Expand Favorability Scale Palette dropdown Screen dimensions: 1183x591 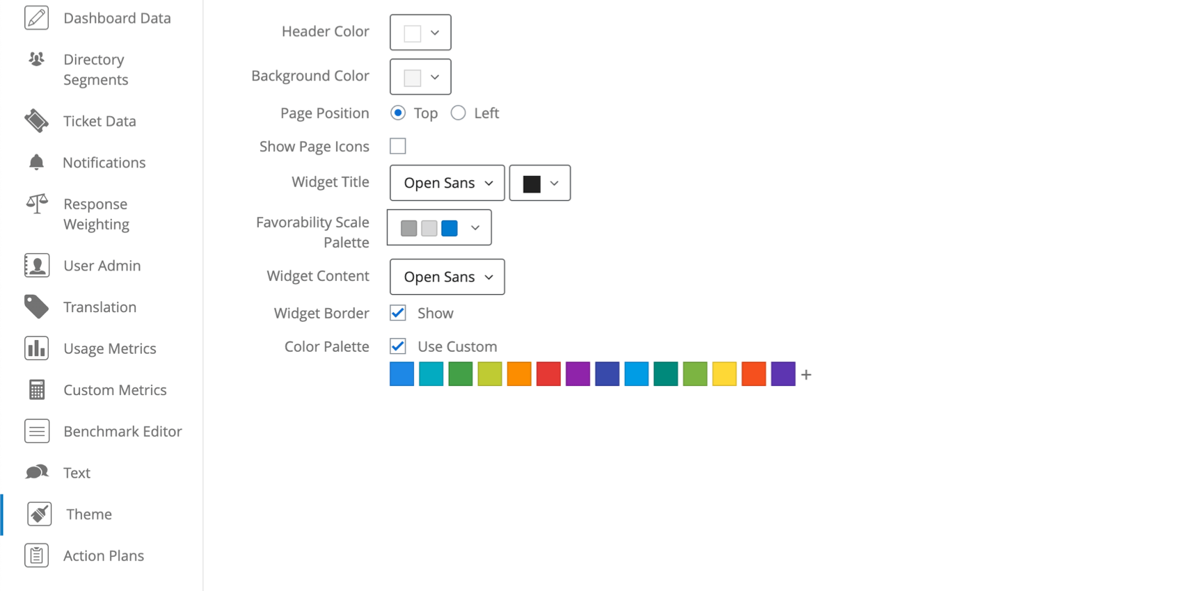click(x=439, y=227)
